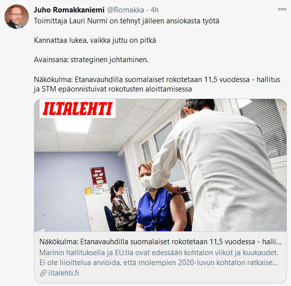
Task: Select the Juho Romakkaniemi display name
Action: coord(69,10)
